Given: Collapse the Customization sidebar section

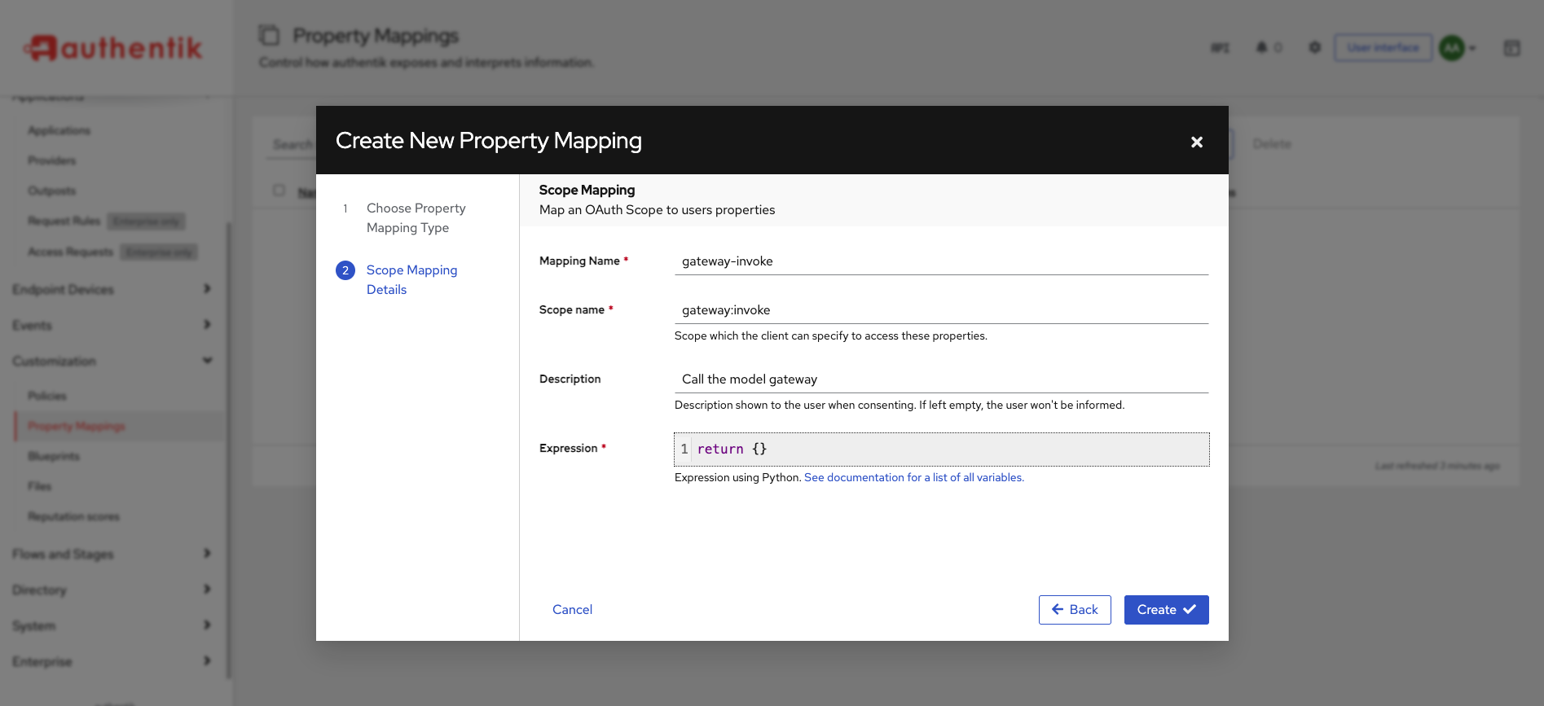Looking at the screenshot, I should 112,362.
